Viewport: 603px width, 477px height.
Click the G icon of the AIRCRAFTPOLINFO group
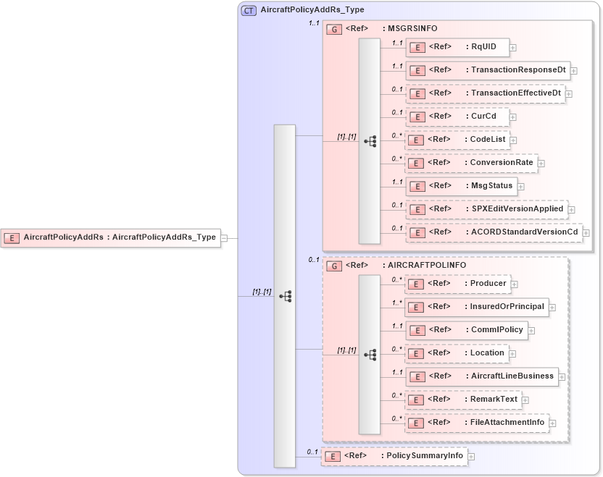(334, 266)
